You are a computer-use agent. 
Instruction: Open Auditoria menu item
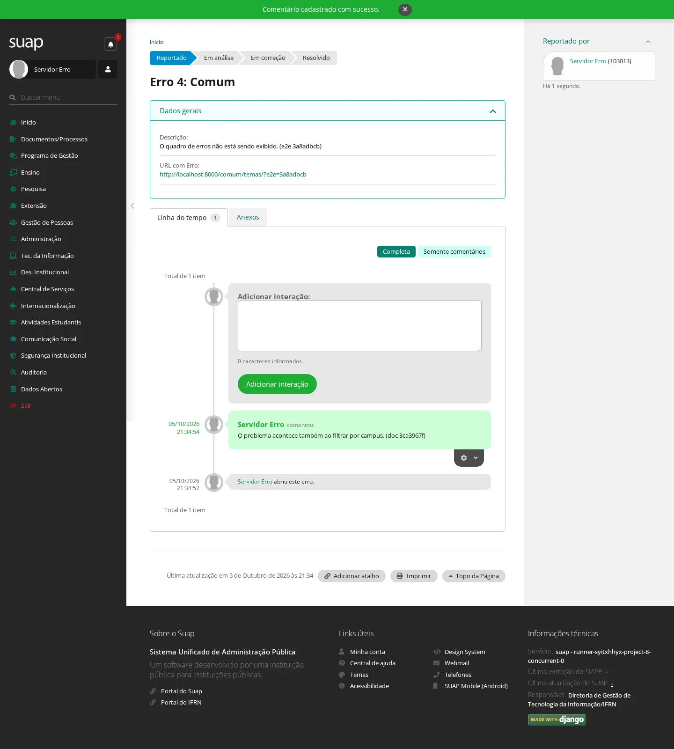pos(34,373)
